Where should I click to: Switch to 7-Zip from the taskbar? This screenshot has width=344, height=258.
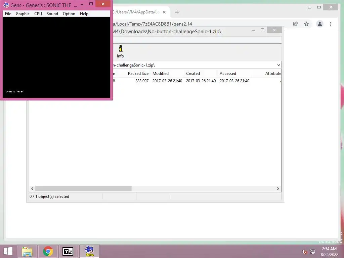tap(68, 251)
